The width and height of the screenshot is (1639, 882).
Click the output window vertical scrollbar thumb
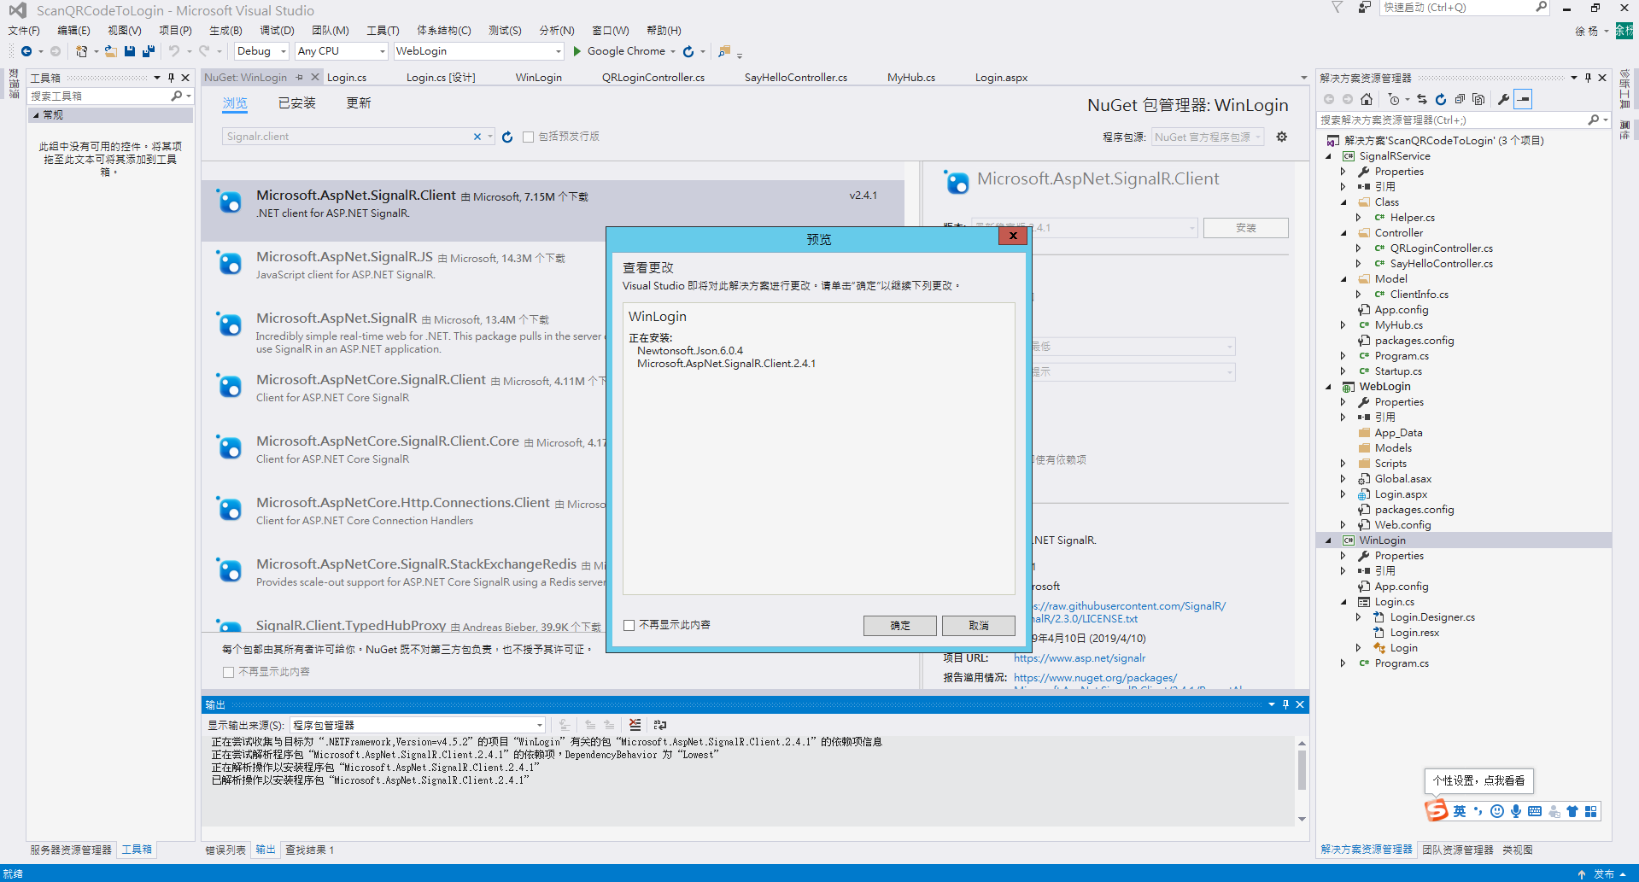[1302, 770]
